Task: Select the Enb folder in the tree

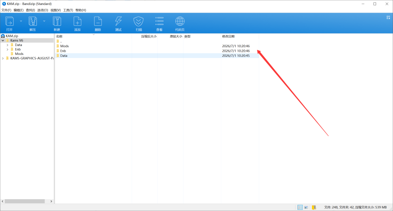Action: click(18, 50)
